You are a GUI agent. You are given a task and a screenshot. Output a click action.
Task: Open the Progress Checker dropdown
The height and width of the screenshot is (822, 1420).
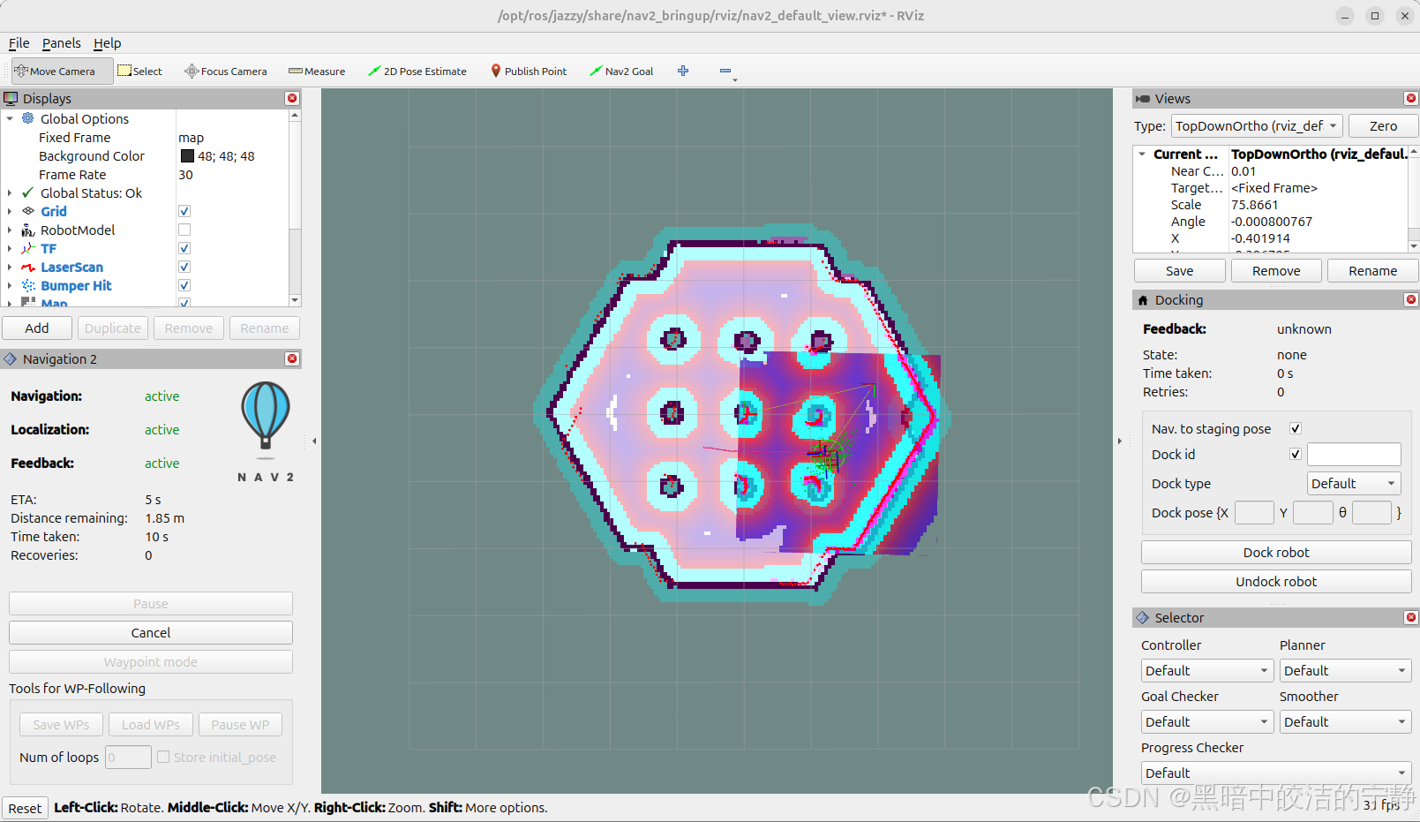(x=1276, y=773)
